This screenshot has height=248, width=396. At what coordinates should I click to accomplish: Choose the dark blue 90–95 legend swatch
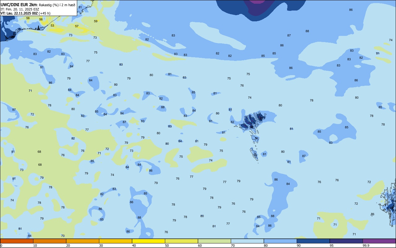pyautogui.click(x=313, y=241)
